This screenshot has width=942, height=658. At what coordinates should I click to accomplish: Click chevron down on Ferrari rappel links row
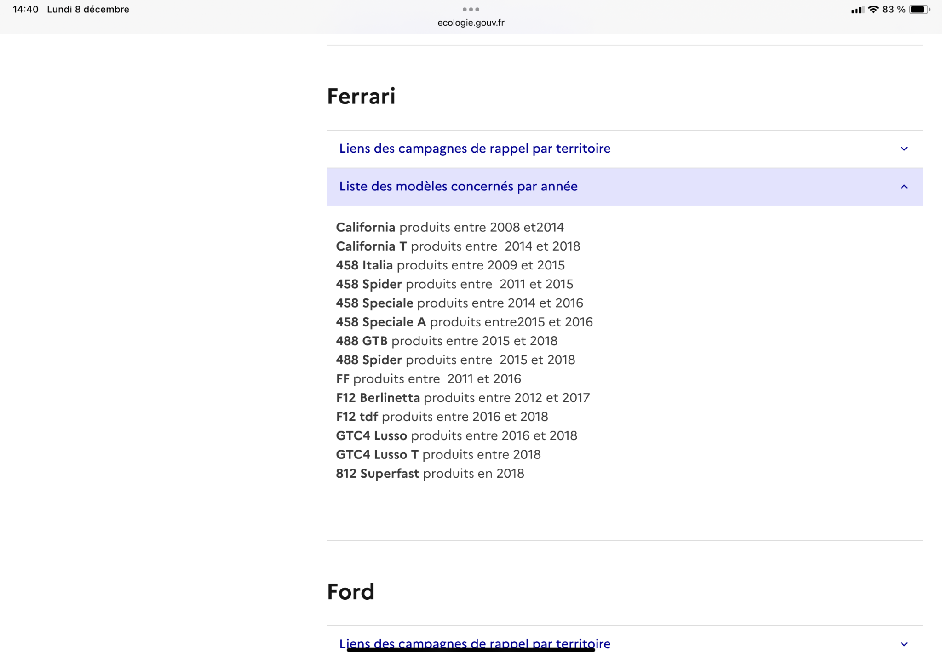[x=904, y=149]
